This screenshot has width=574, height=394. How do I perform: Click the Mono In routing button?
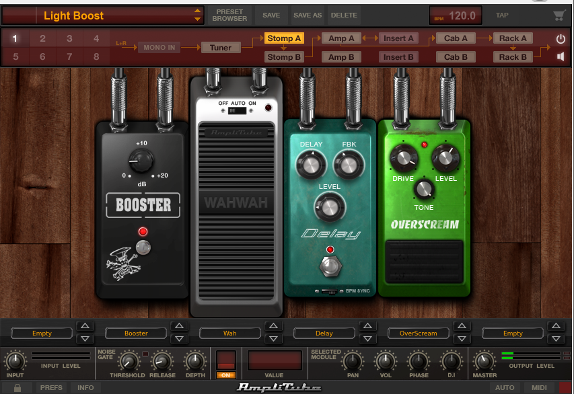(159, 48)
